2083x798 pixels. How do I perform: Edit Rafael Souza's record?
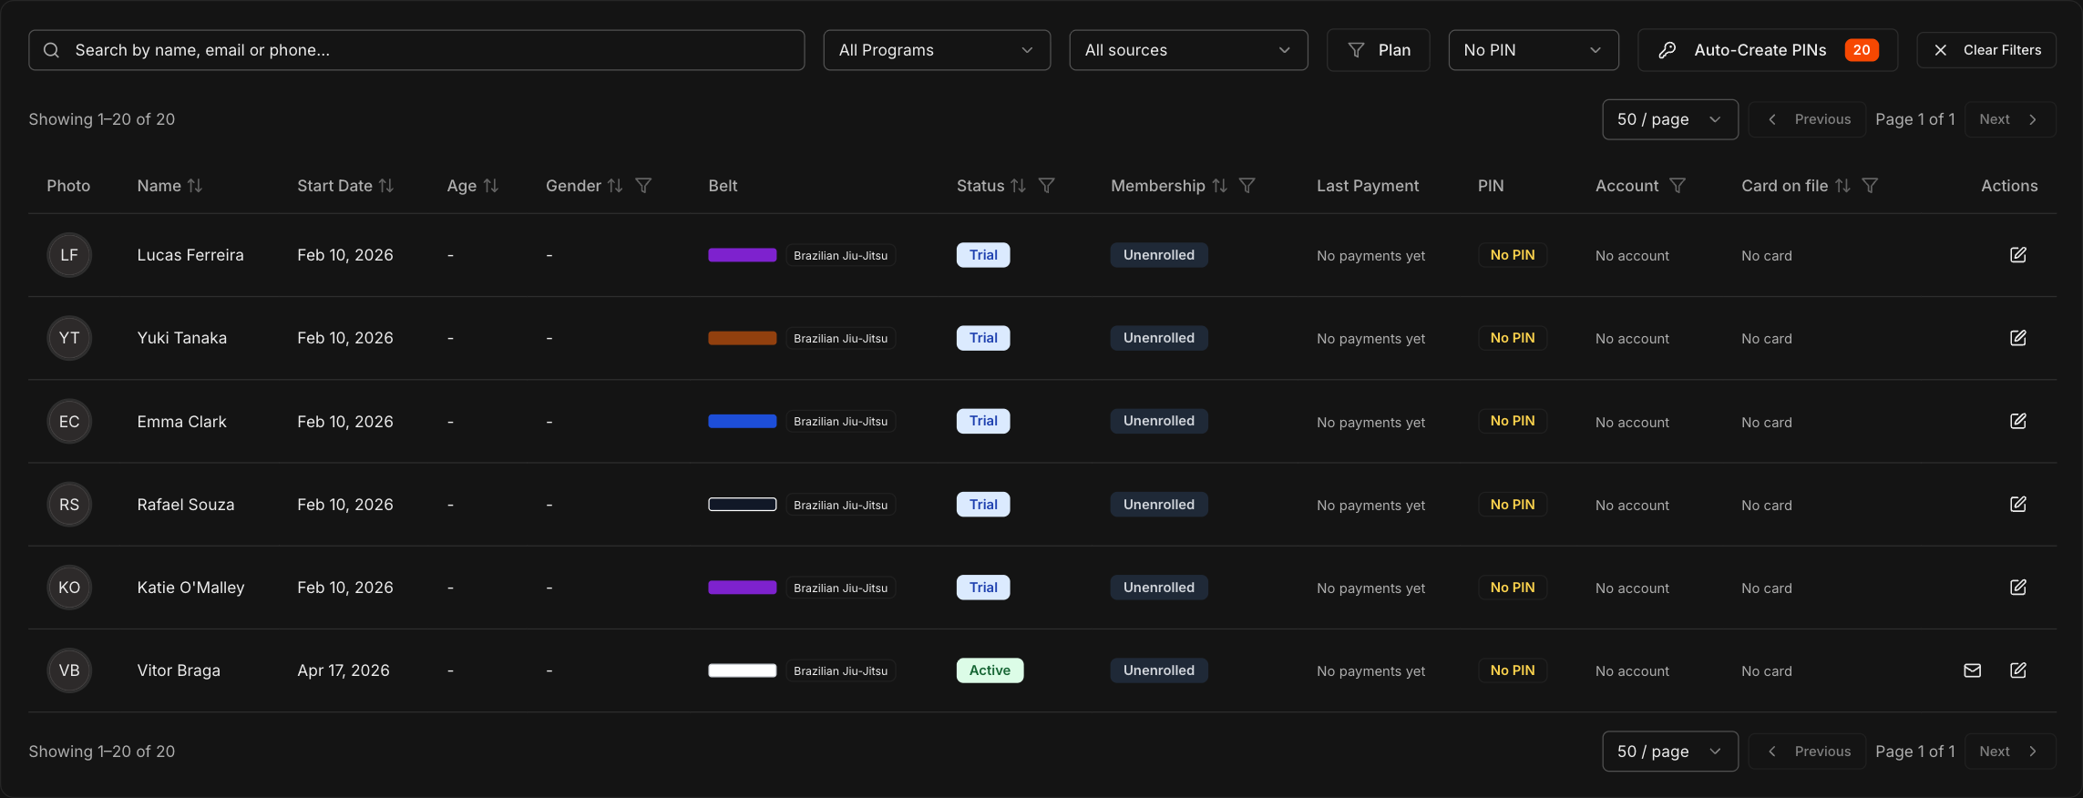click(x=2018, y=504)
